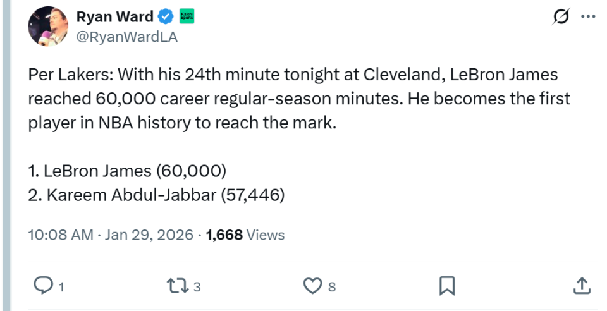The image size is (607, 311).
Task: Open the three-dot more options menu
Action: [x=588, y=17]
